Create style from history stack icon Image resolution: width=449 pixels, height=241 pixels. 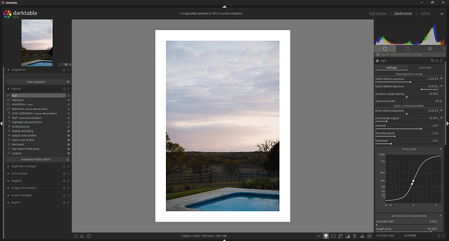pyautogui.click(x=68, y=160)
